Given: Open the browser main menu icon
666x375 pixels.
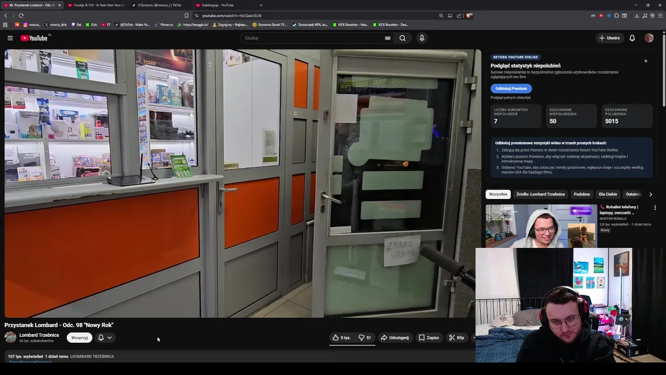Looking at the screenshot, I should [x=661, y=16].
